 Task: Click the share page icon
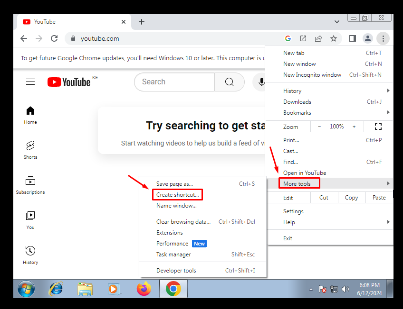pyautogui.click(x=318, y=38)
